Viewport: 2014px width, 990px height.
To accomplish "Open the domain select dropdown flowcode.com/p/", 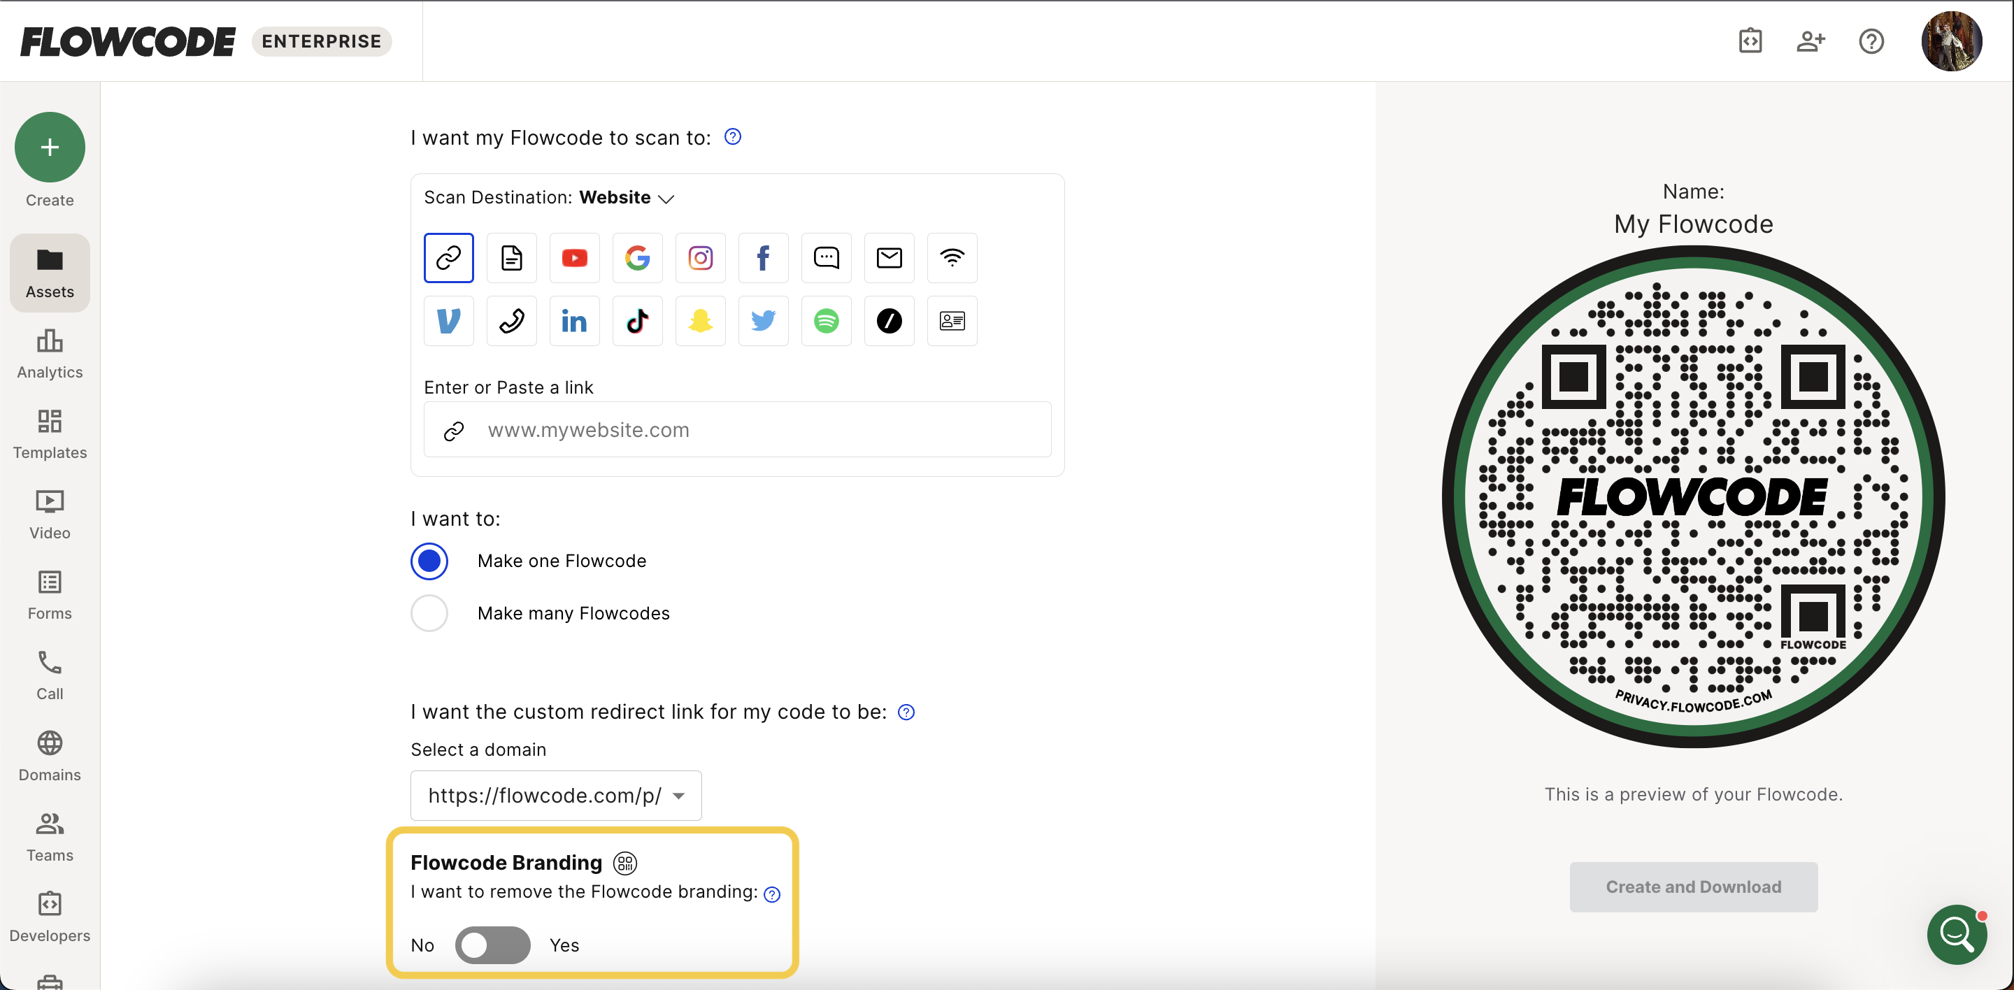I will 556,795.
